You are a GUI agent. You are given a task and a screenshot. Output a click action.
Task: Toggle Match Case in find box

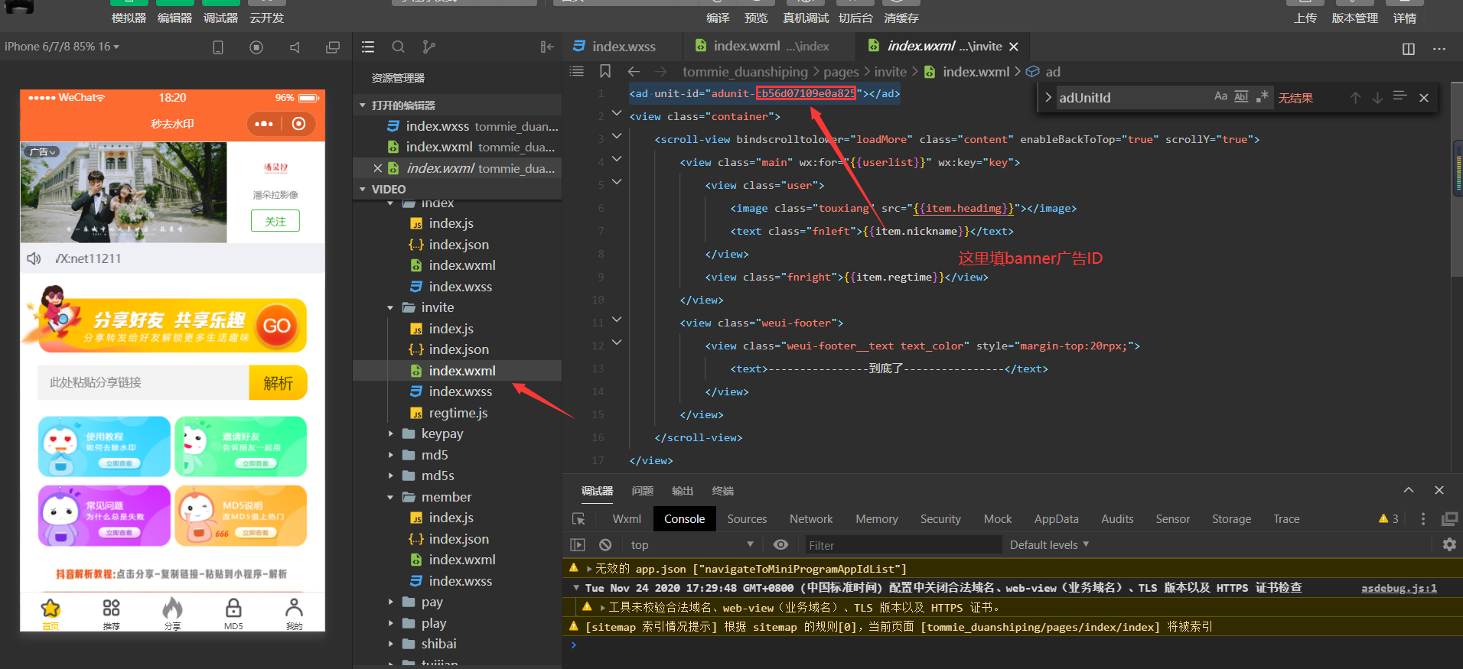point(1220,96)
